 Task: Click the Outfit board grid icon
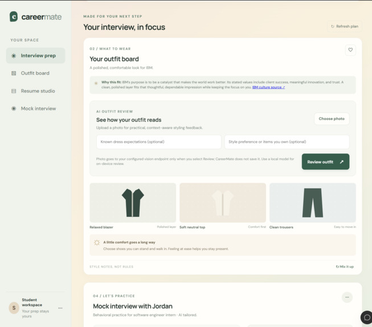click(14, 73)
